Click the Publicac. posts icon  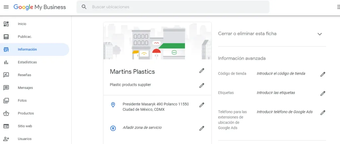[6, 37]
